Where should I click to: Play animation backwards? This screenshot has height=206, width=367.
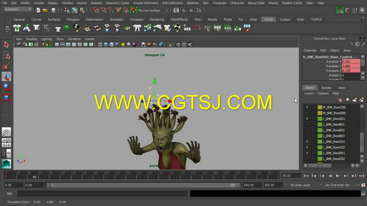[x=330, y=176]
